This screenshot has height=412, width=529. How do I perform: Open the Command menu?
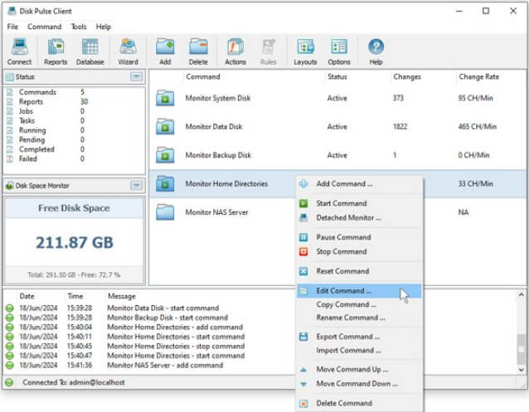click(45, 27)
